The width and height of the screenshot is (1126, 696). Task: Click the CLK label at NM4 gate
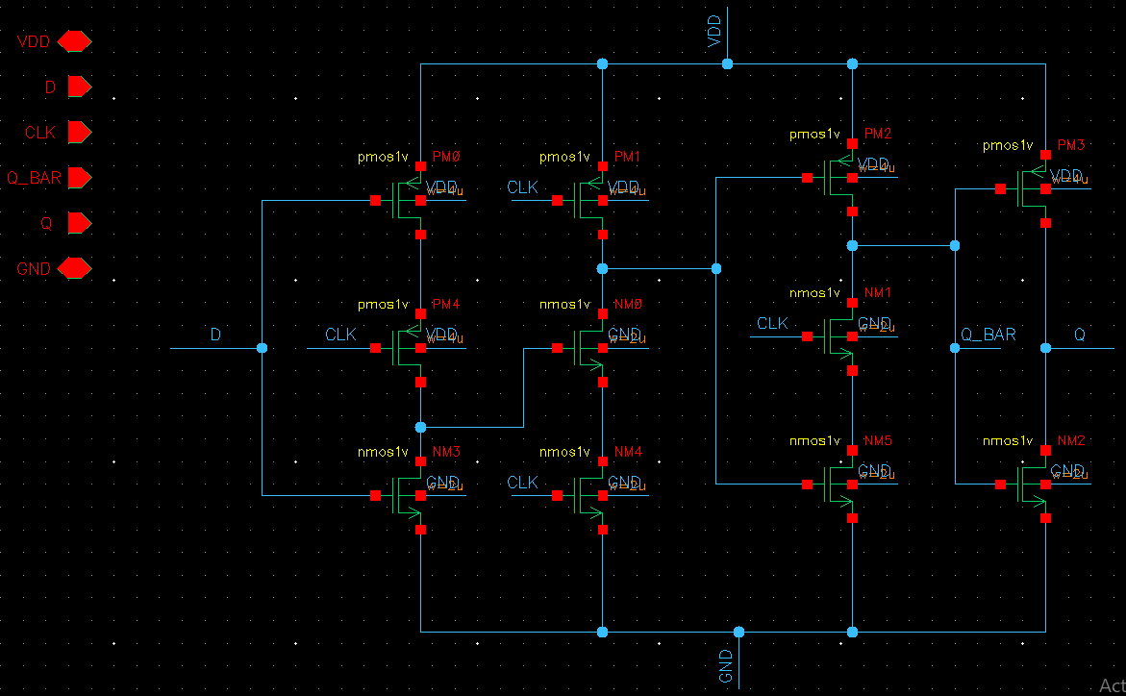tap(522, 483)
